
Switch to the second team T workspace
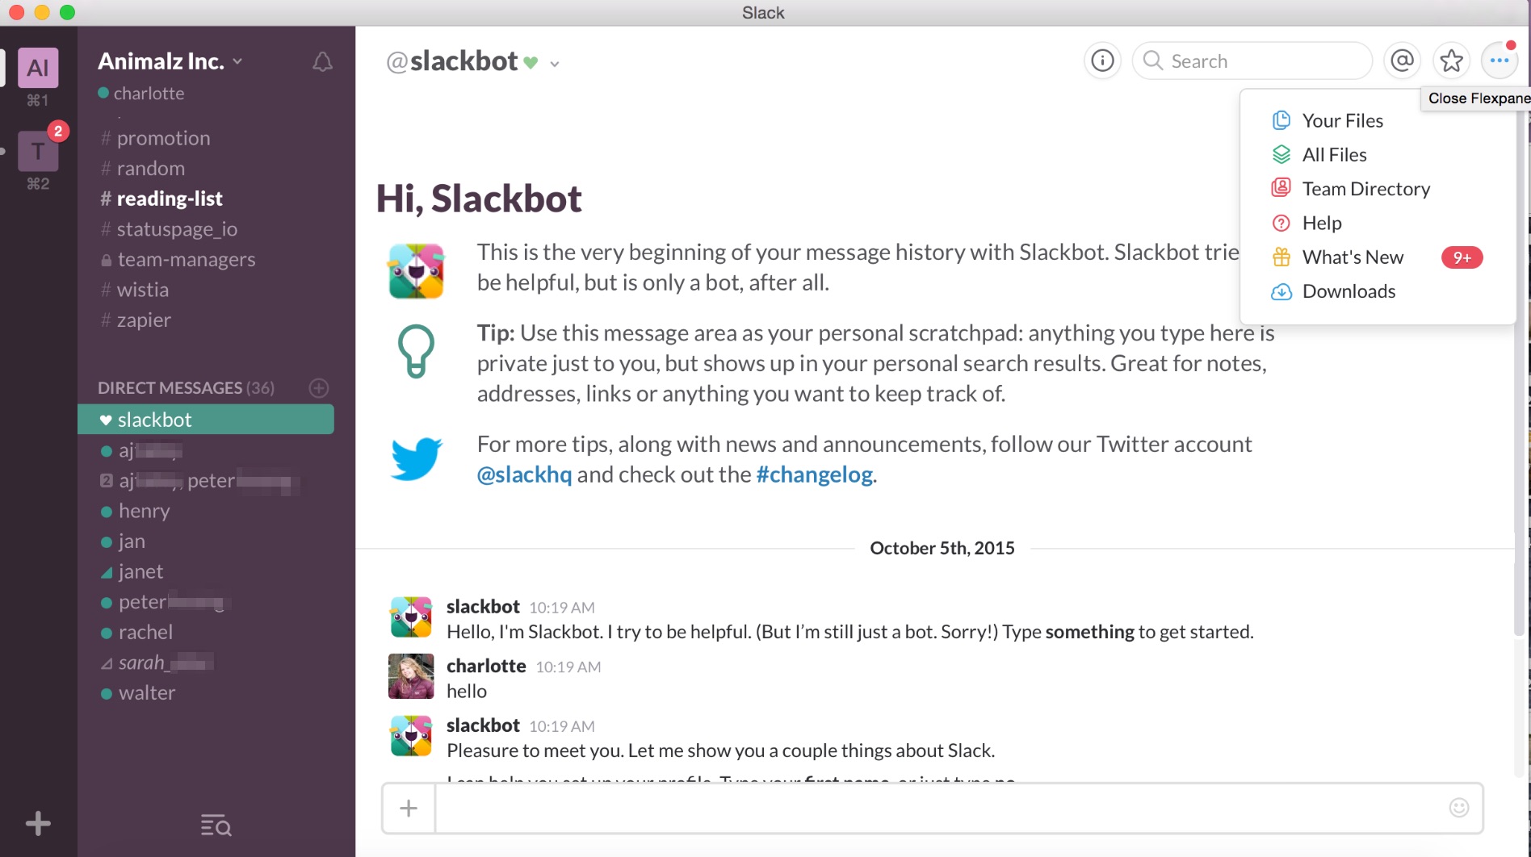click(38, 151)
